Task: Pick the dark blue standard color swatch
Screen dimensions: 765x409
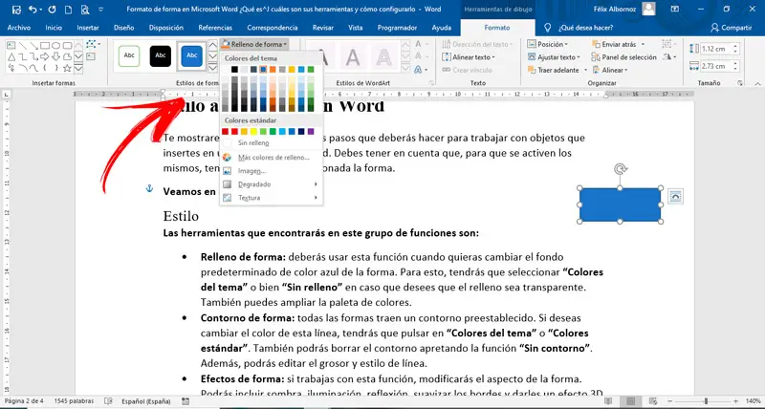Action: pos(301,132)
